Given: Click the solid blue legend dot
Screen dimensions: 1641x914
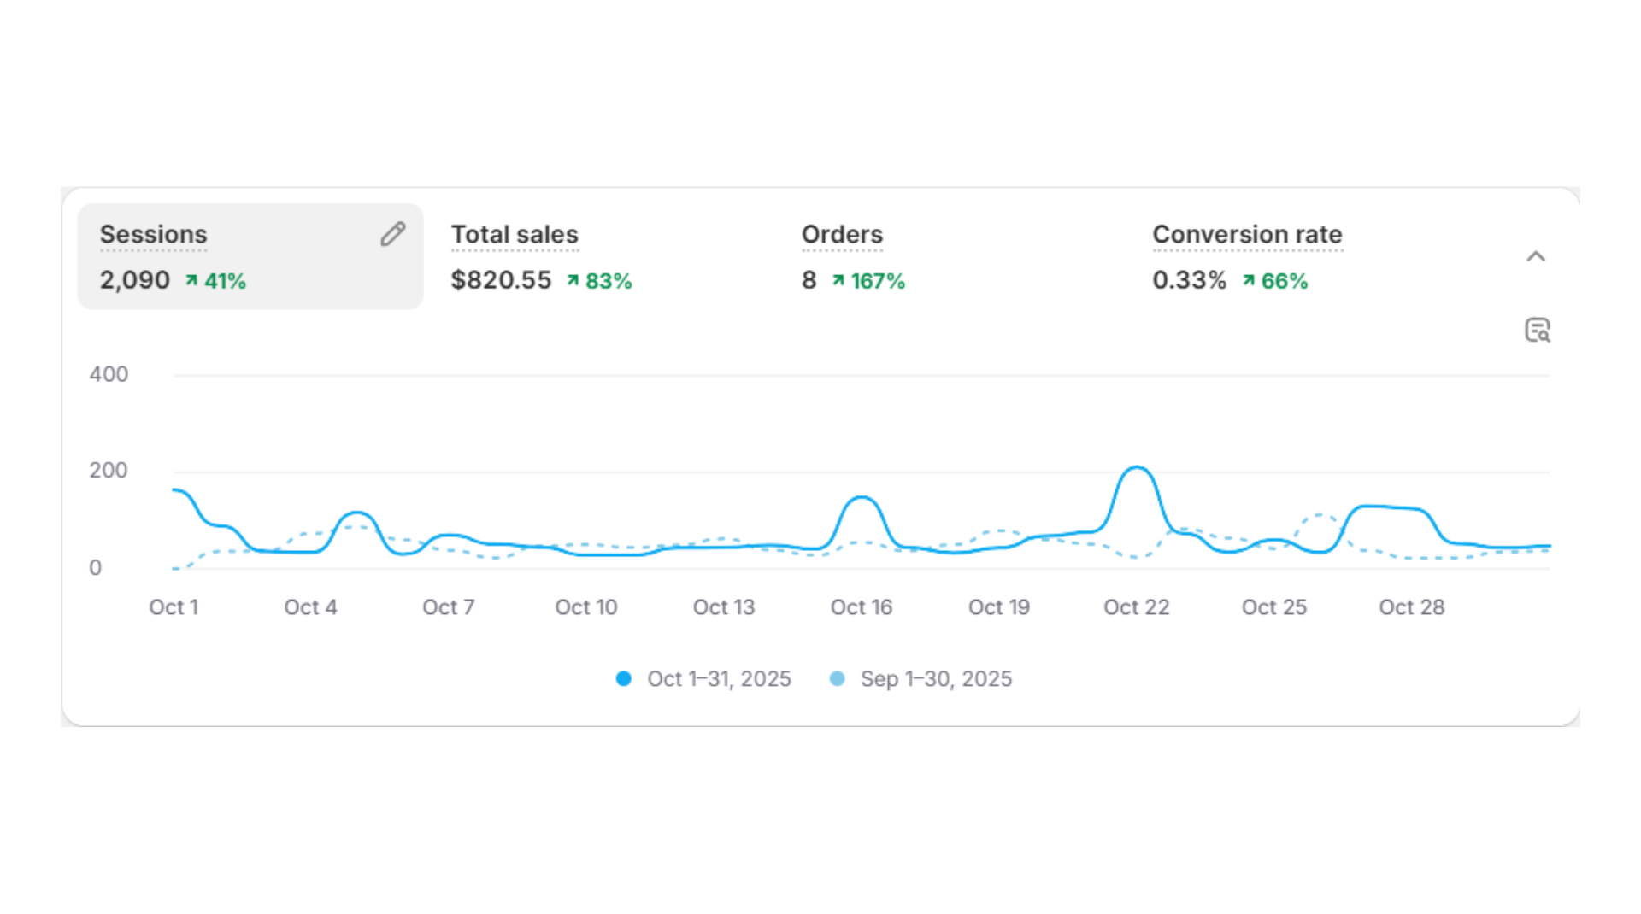Looking at the screenshot, I should (x=623, y=677).
